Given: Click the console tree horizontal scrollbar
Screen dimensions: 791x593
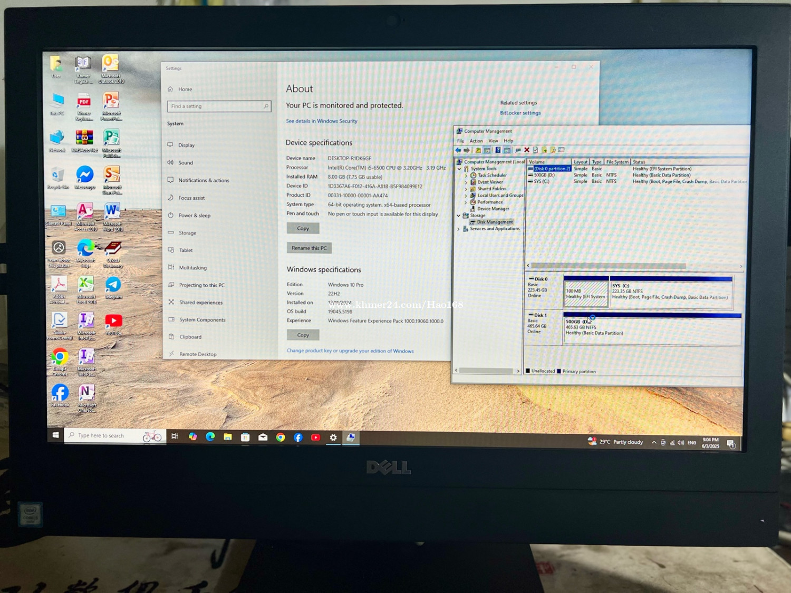Looking at the screenshot, I should point(488,371).
